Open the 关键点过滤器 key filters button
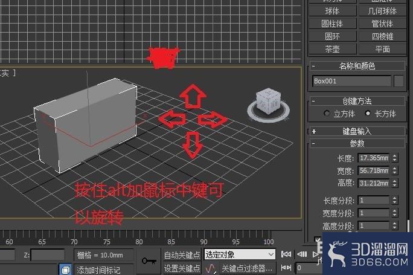Image resolution: width=413 pixels, height=275 pixels. [x=247, y=268]
